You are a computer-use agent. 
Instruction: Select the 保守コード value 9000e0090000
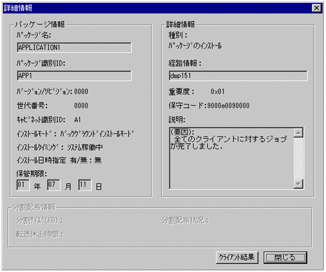[x=228, y=106]
